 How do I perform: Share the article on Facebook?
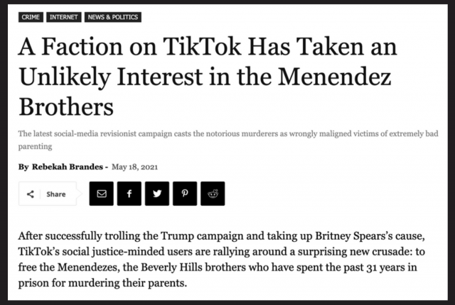(129, 194)
